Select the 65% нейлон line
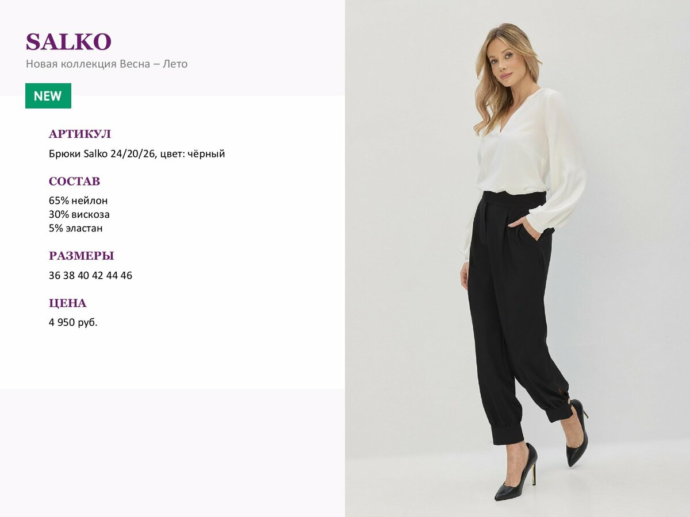690x517 pixels. [78, 201]
